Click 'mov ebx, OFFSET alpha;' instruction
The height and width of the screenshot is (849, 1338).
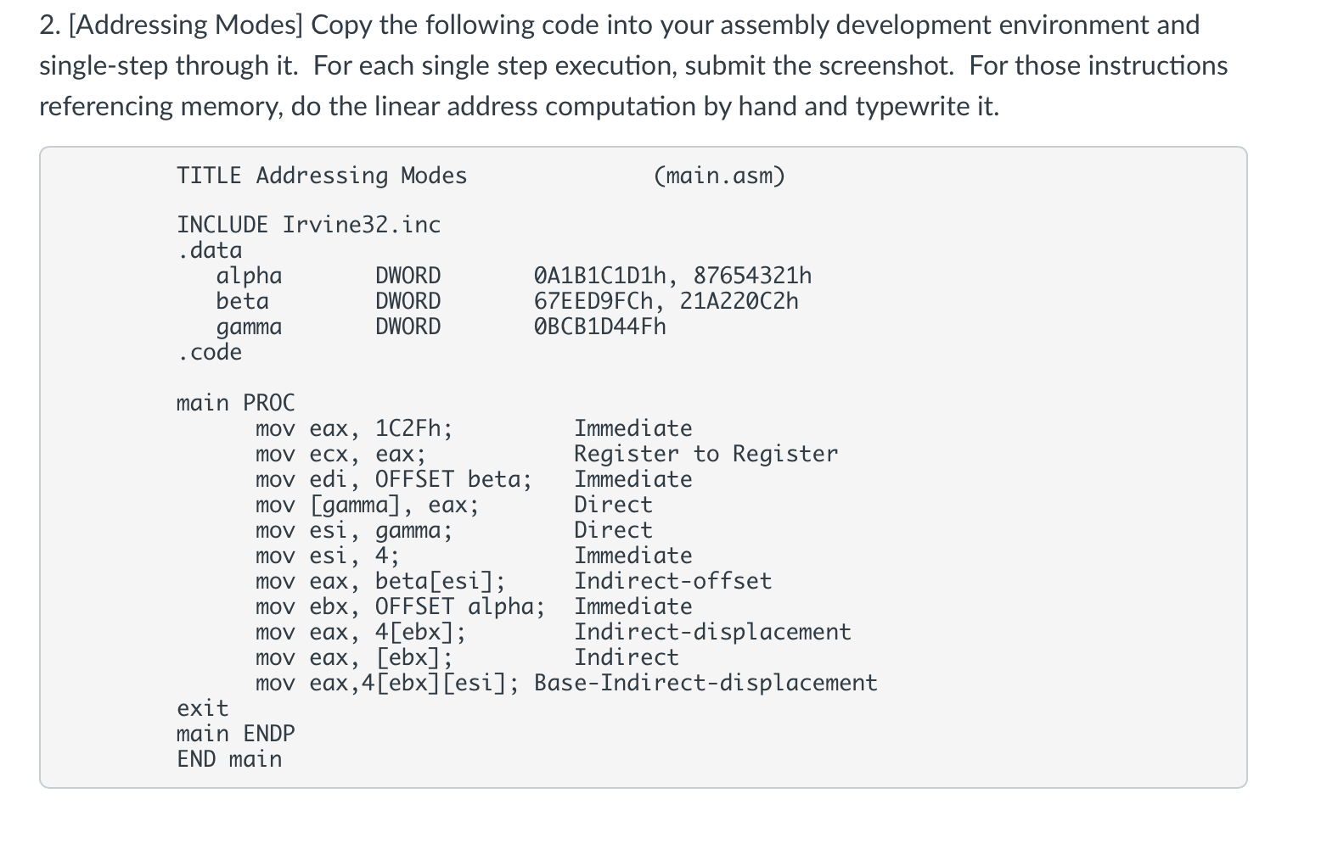coord(401,606)
